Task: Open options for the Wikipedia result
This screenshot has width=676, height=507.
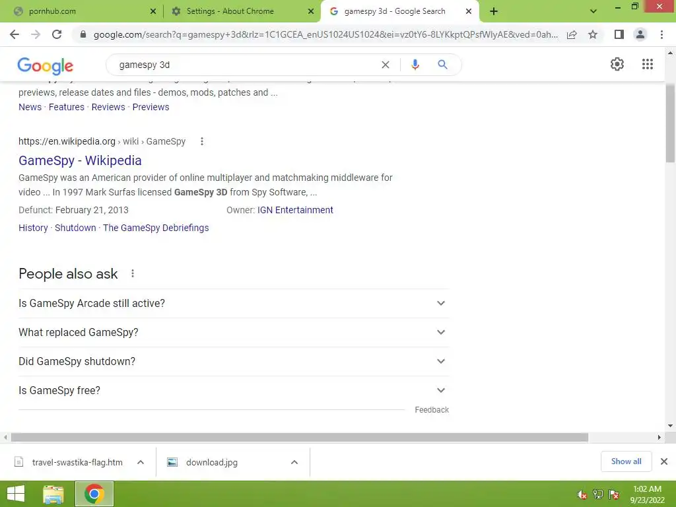Action: (x=202, y=141)
